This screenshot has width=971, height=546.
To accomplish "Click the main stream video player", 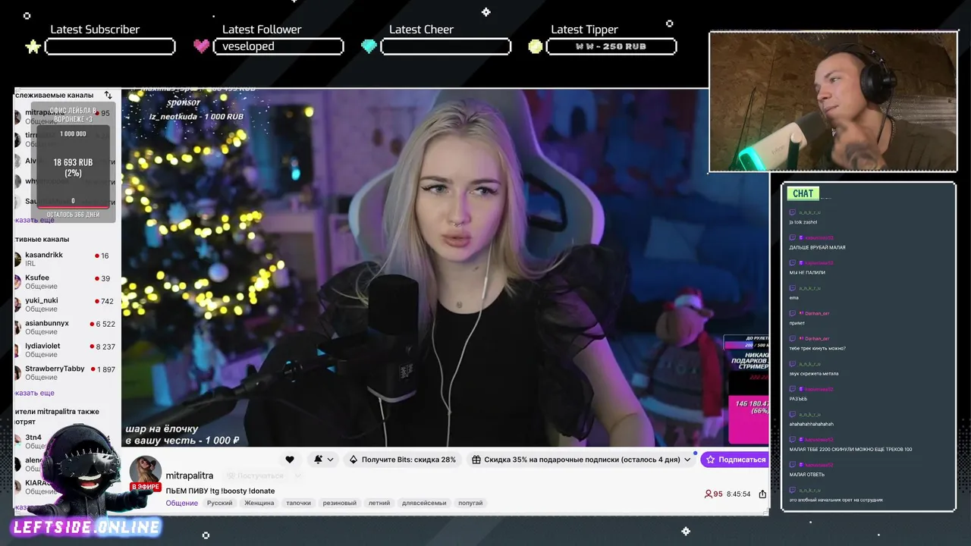I will pos(445,268).
